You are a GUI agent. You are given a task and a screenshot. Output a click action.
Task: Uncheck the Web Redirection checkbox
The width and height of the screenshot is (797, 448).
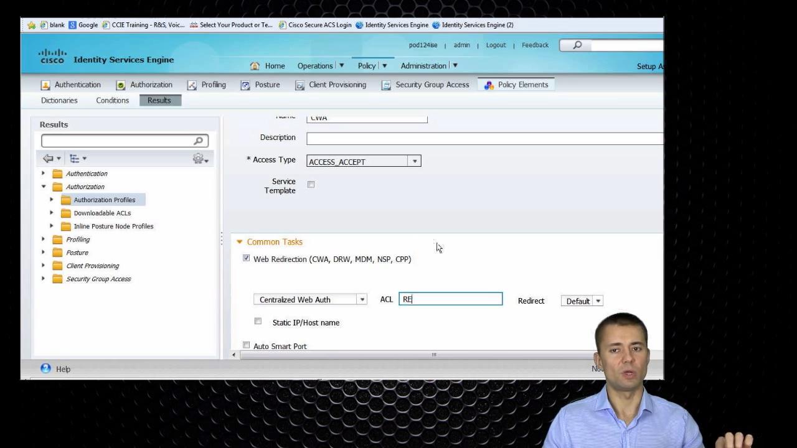click(x=247, y=258)
